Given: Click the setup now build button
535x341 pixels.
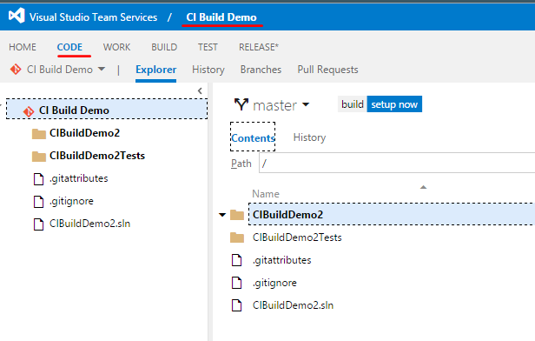Looking at the screenshot, I should coord(394,104).
